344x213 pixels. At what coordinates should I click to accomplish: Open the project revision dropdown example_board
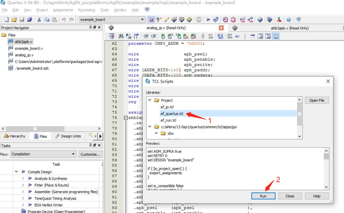tap(112, 20)
